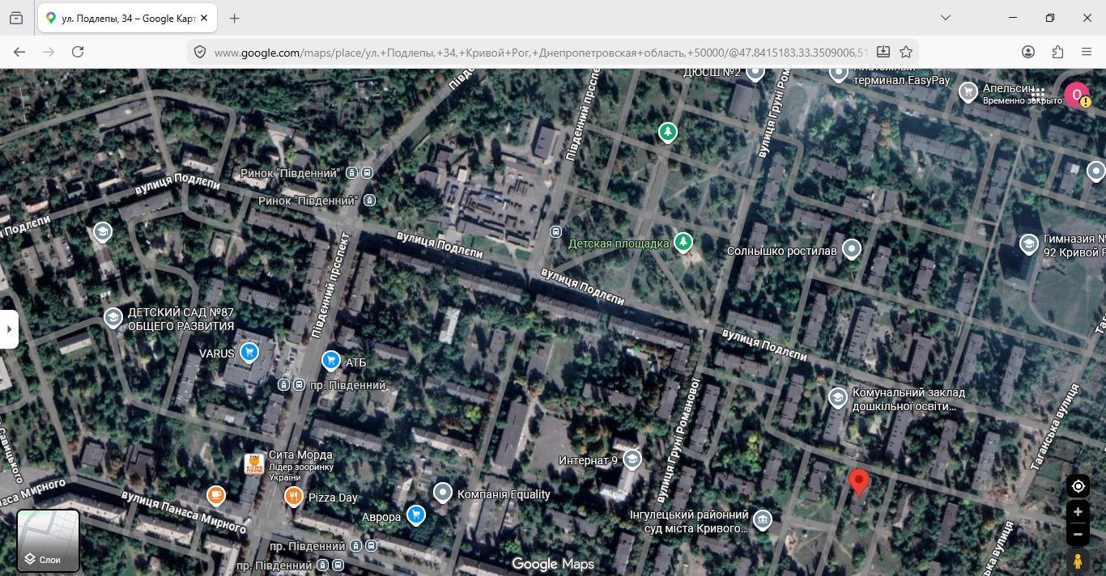Open a new browser tab

[x=234, y=18]
